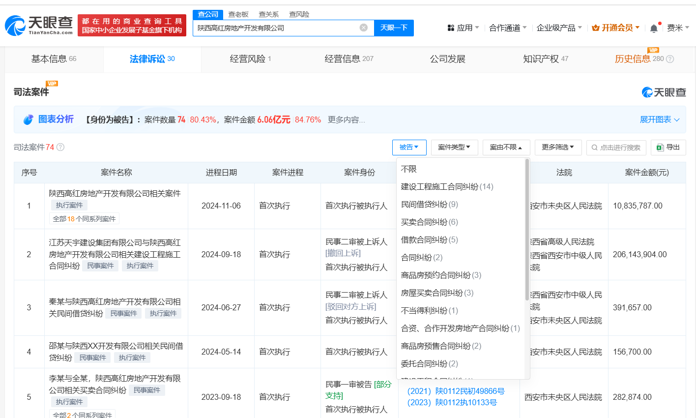Screen dimensions: 696x418
Task: Click the 图表分析 chart icon
Action: (x=29, y=119)
